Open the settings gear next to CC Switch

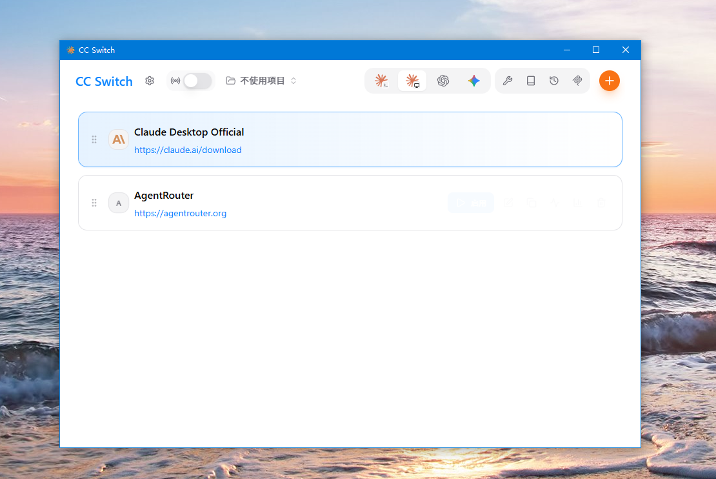[150, 81]
